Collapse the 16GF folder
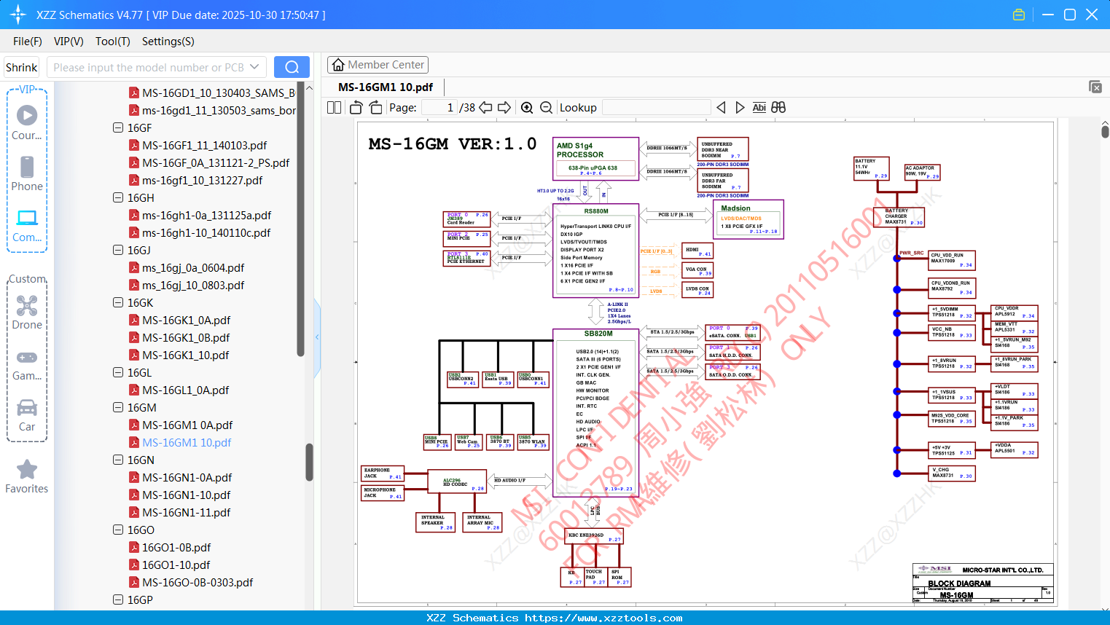The height and width of the screenshot is (625, 1110). point(118,127)
